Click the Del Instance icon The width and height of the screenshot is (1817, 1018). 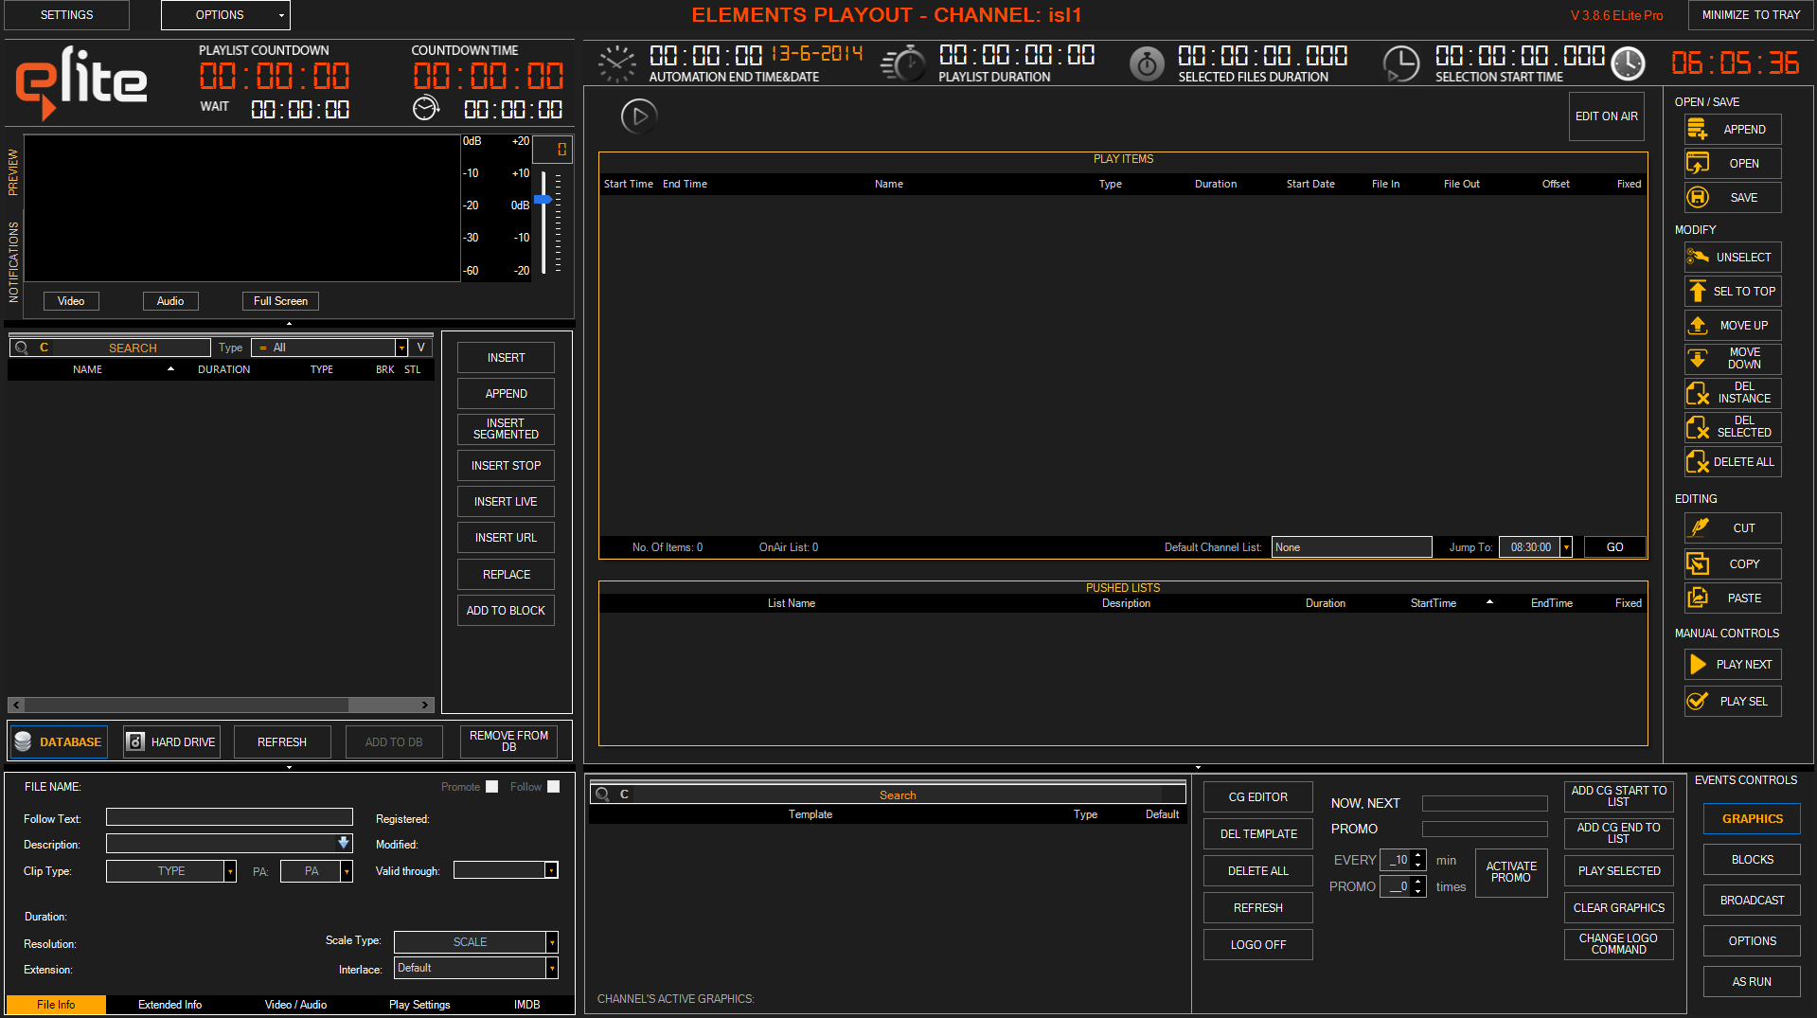[1698, 393]
